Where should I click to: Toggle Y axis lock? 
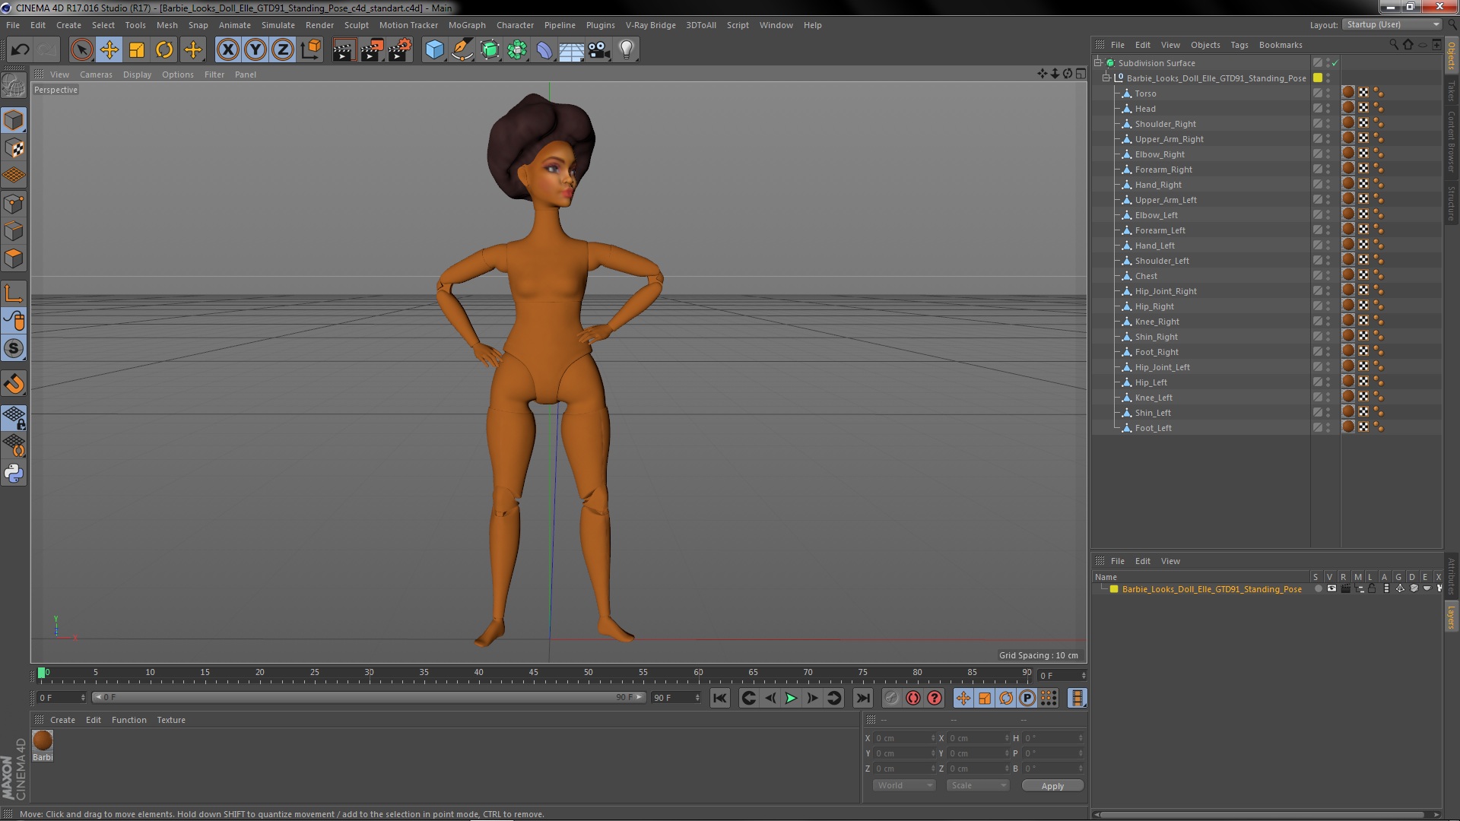coord(255,50)
